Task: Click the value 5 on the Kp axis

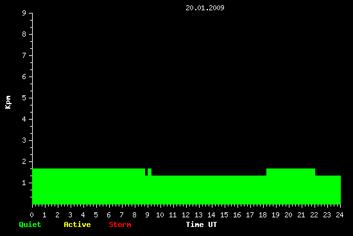Action: coord(24,98)
